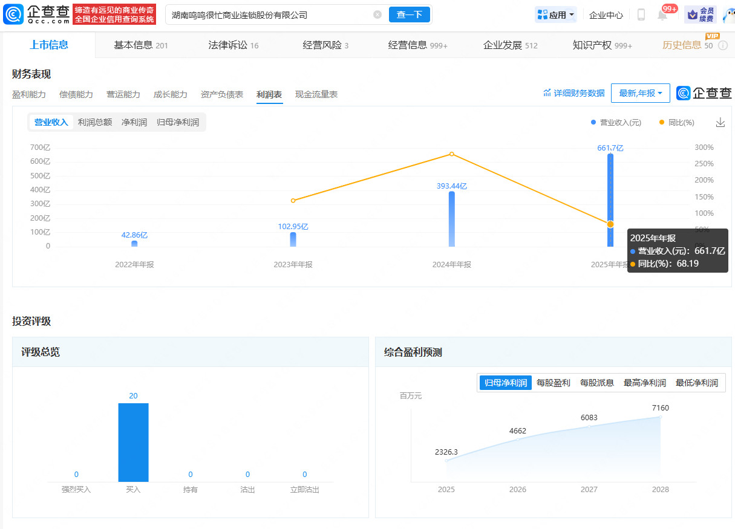This screenshot has height=529, width=735.
Task: Select 最低净利润 forecast option
Action: point(697,383)
